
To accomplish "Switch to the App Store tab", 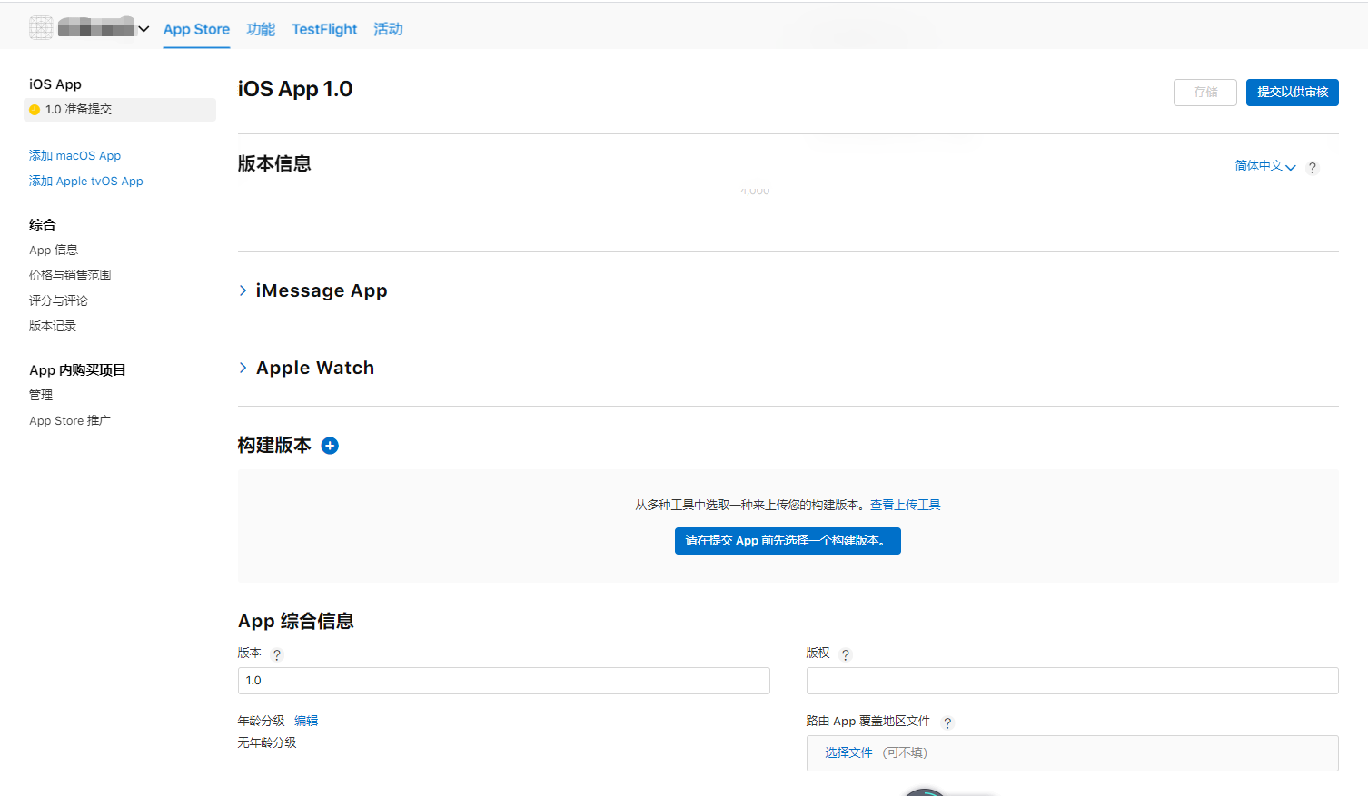I will coord(196,29).
